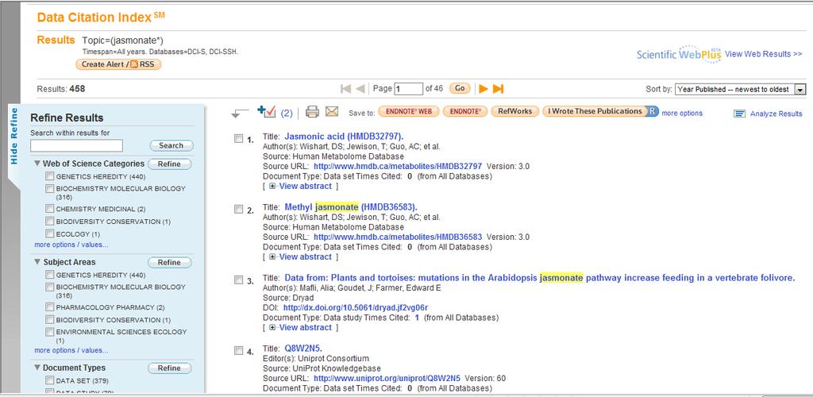Check BIOCHEMISTRY MOLECULAR BIOLOGY under Subject Areas
This screenshot has width=813, height=397.
pos(49,287)
